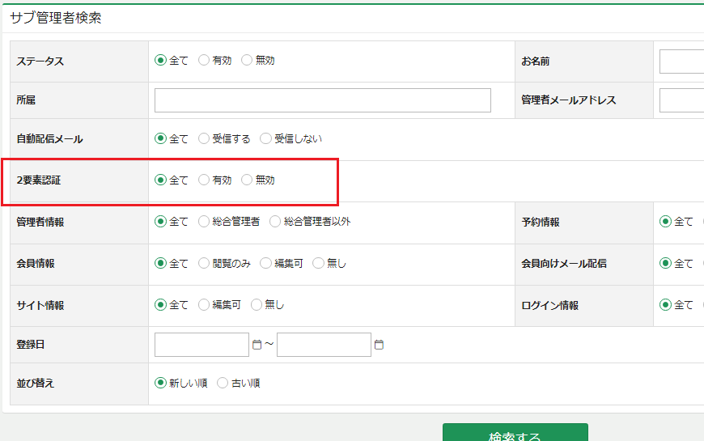Viewport: 704px width, 441px height.
Task: Set 2要素認証 filter to 有効
Action: point(204,180)
